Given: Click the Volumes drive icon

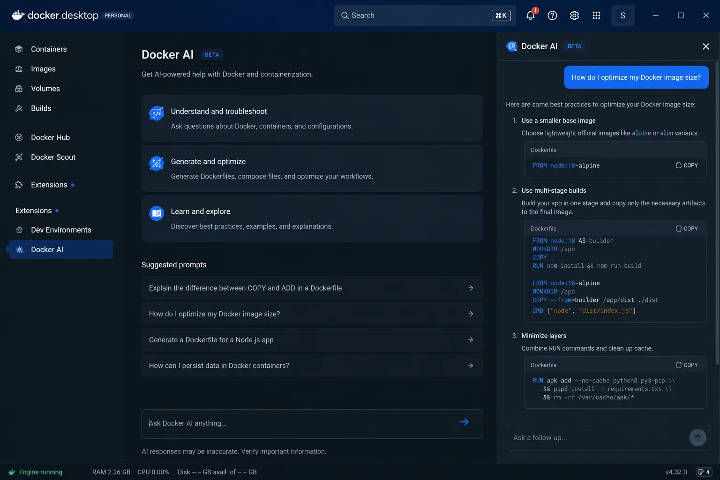Looking at the screenshot, I should coord(19,89).
